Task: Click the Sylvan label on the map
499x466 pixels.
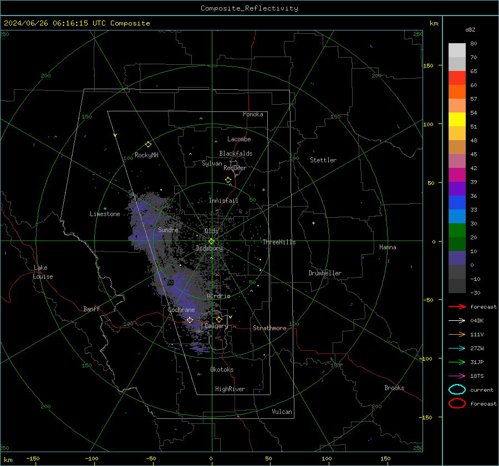Action: 212,163
